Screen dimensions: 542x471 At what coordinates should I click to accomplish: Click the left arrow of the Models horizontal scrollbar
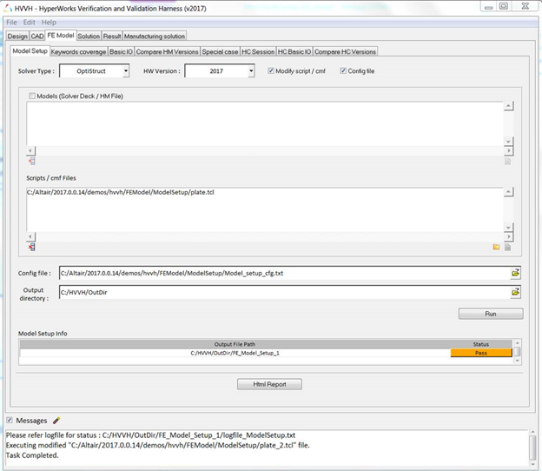30,151
